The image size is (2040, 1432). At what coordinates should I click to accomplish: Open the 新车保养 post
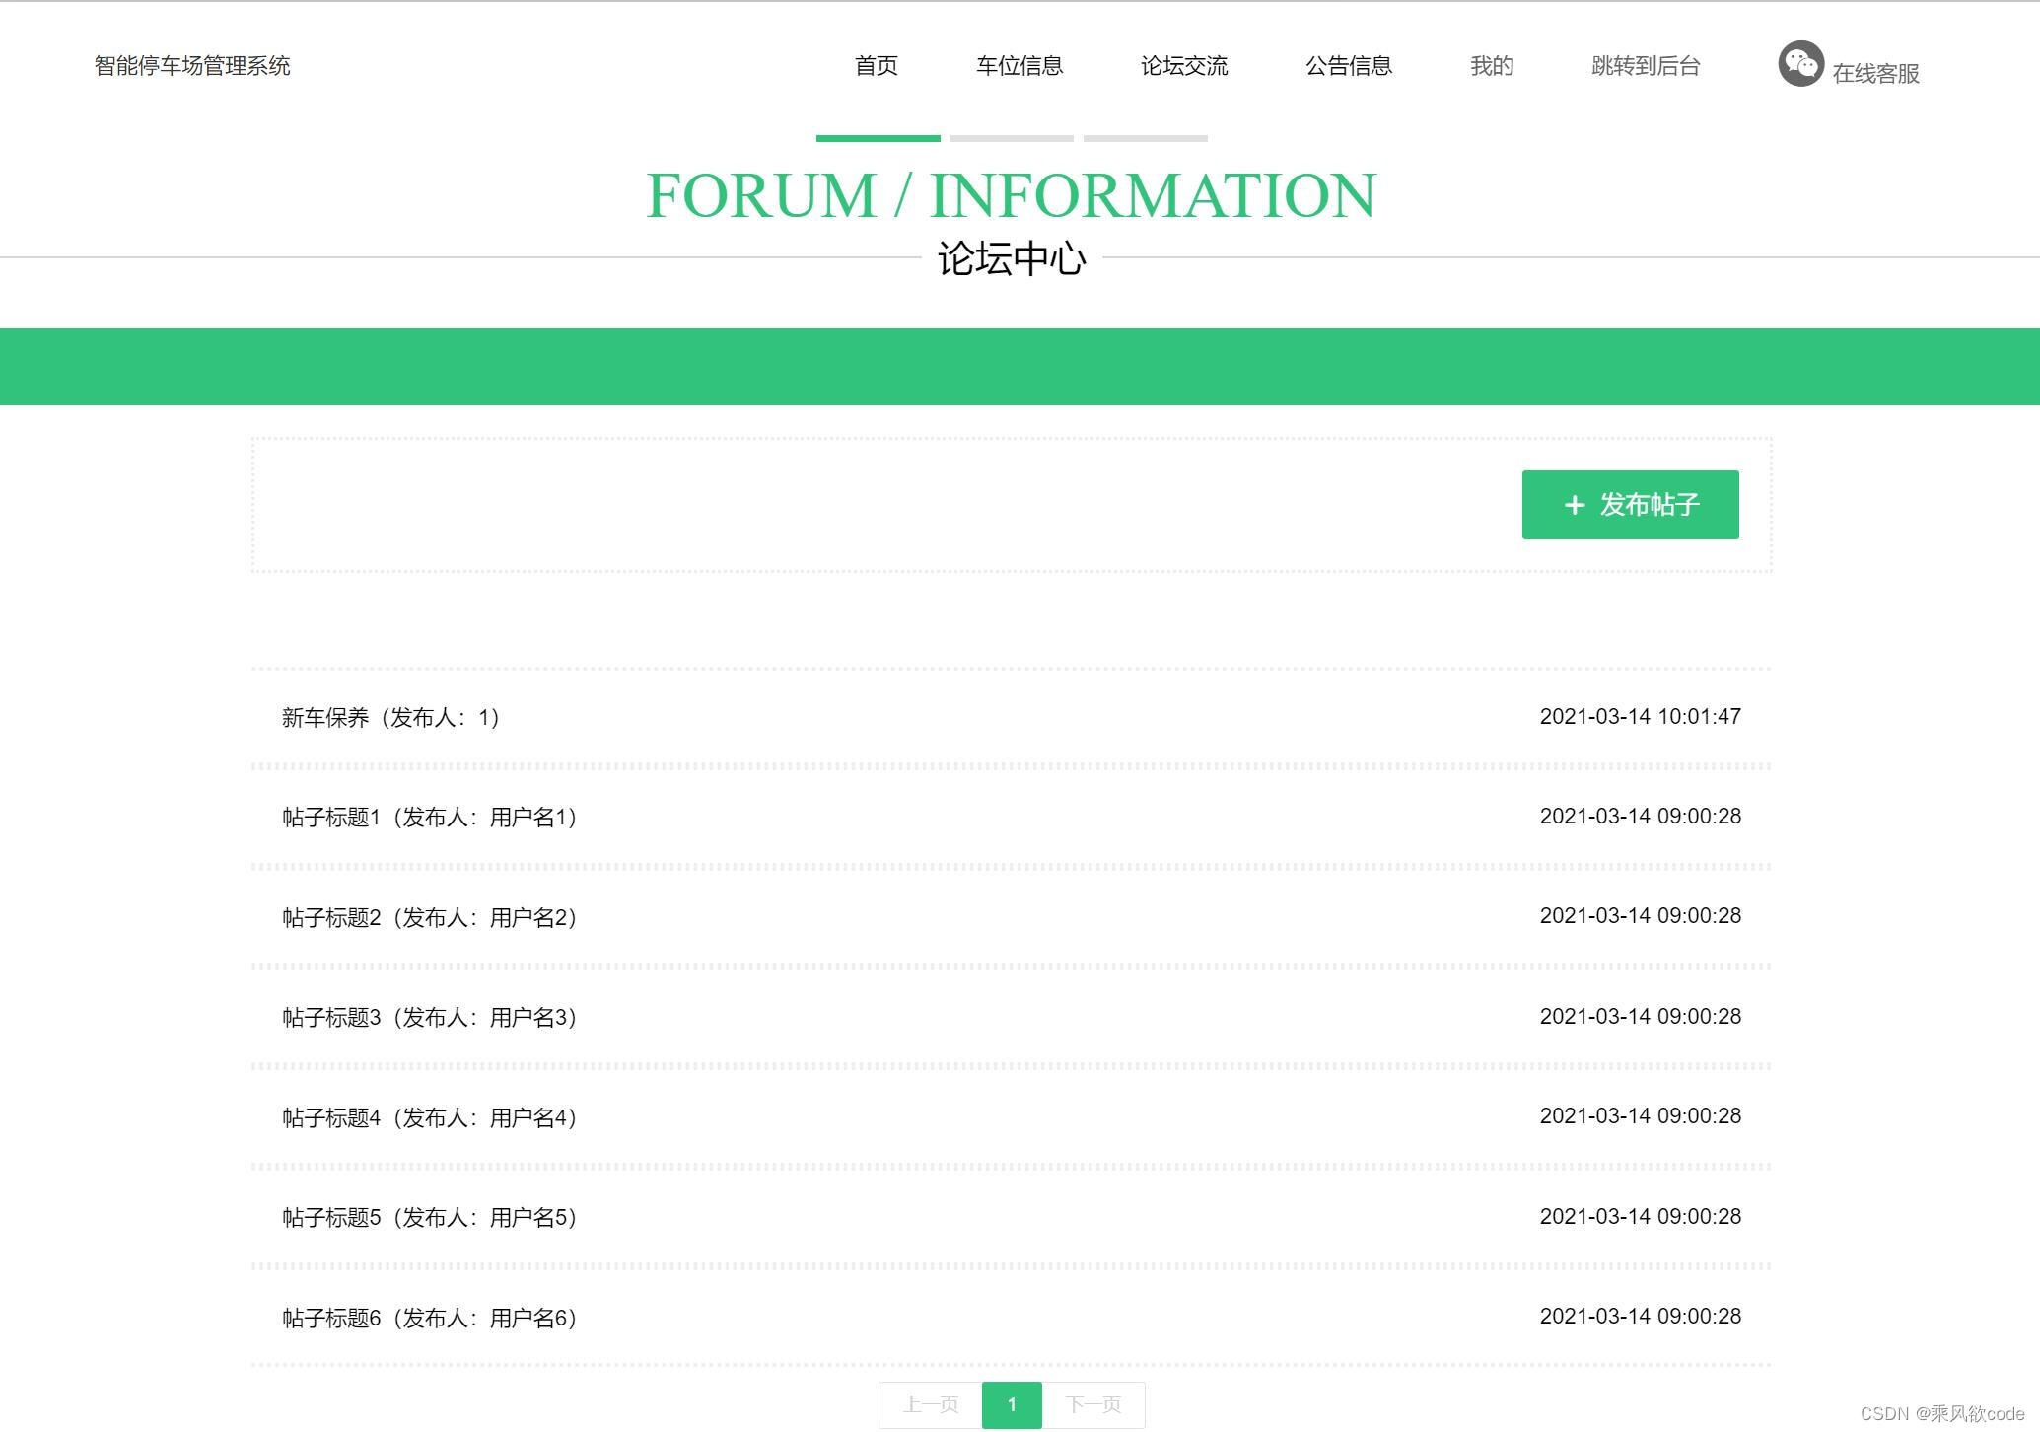click(x=390, y=717)
